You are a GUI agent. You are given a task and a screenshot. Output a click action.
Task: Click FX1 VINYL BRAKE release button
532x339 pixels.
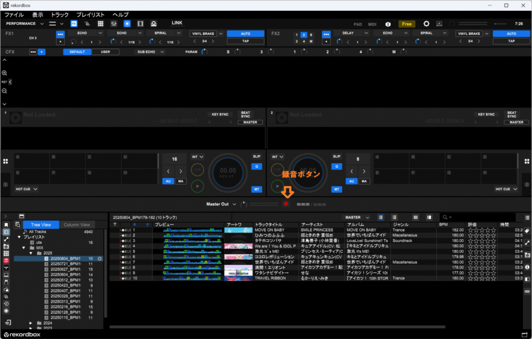203,34
